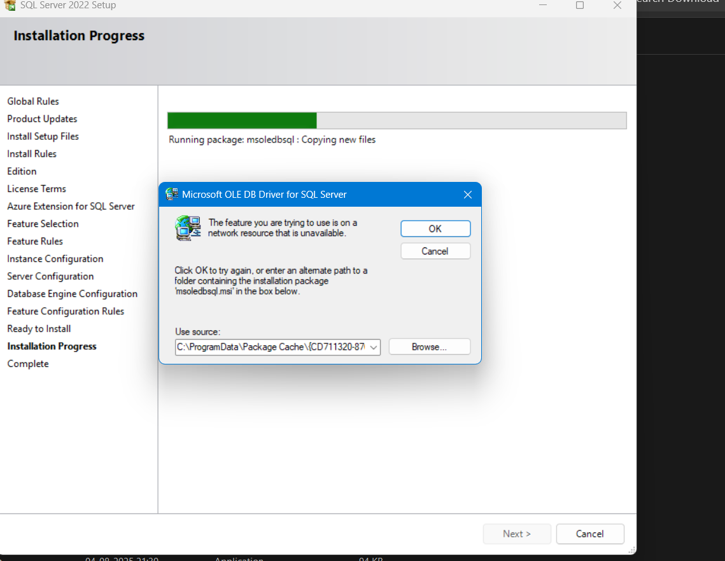Select Feature Selection step

pyautogui.click(x=43, y=224)
